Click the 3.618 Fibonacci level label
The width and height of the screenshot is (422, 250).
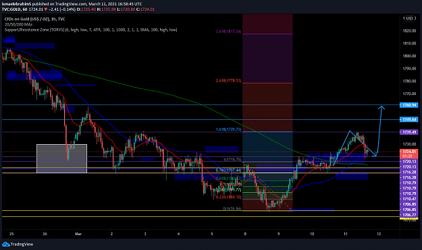point(228,32)
